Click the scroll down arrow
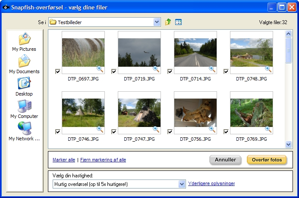This screenshot has height=198, width=299. [288, 144]
